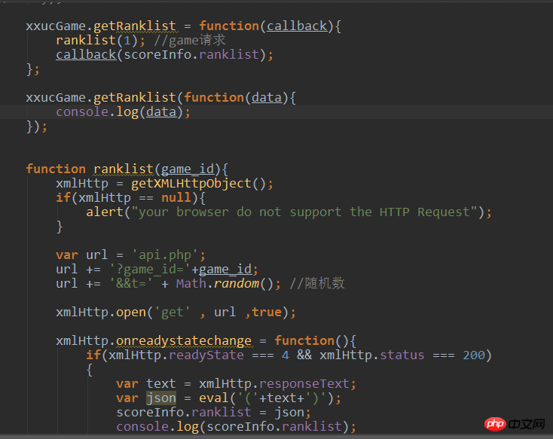Click 'callback' parameter in function(callback)
Viewport: 553px width, 439px height.
click(297, 26)
